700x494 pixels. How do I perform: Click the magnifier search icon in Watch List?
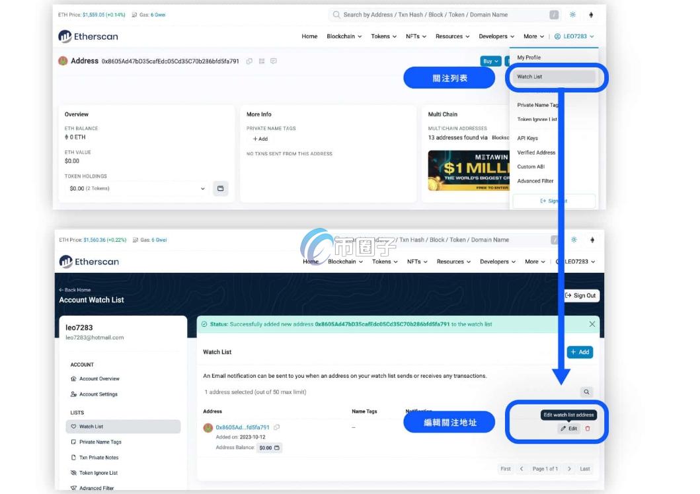click(x=586, y=392)
